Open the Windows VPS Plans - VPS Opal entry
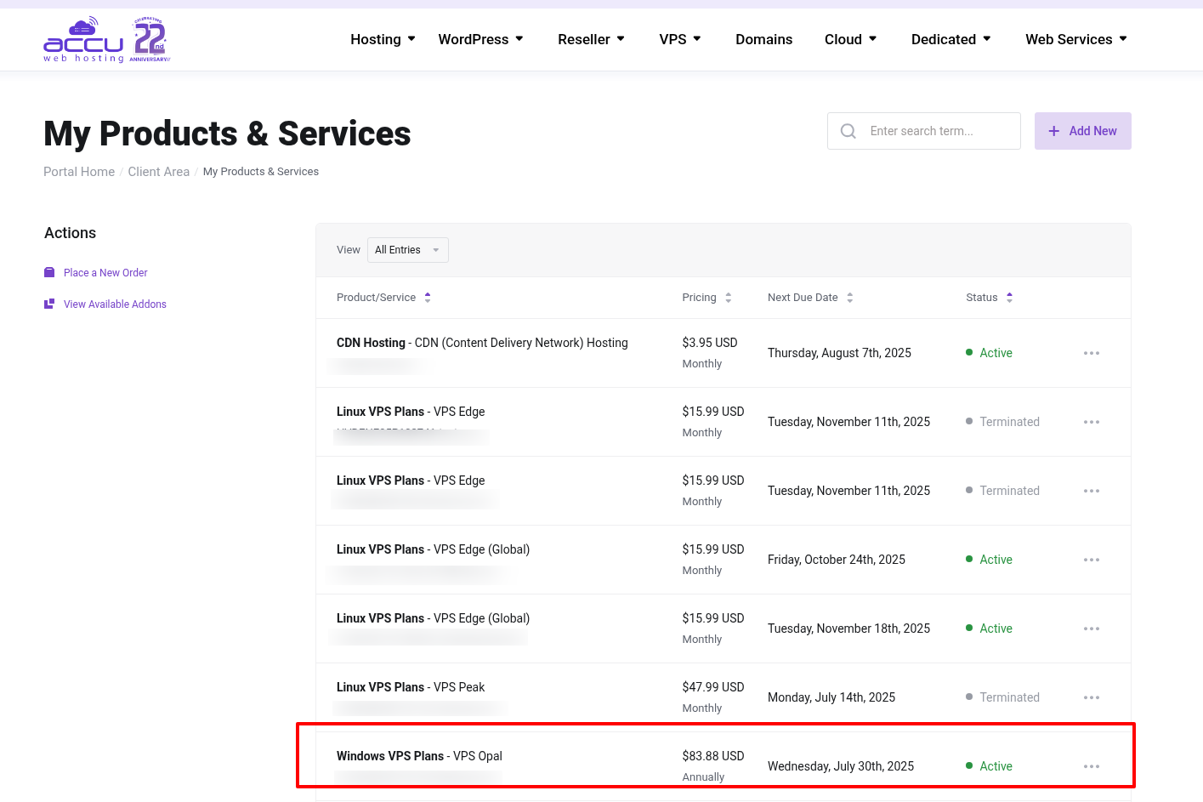 419,756
